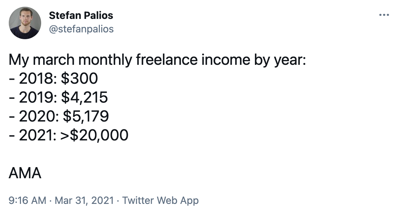This screenshot has width=400, height=212.
Task: Click the year 2020 in the list
Action: pyautogui.click(x=37, y=116)
